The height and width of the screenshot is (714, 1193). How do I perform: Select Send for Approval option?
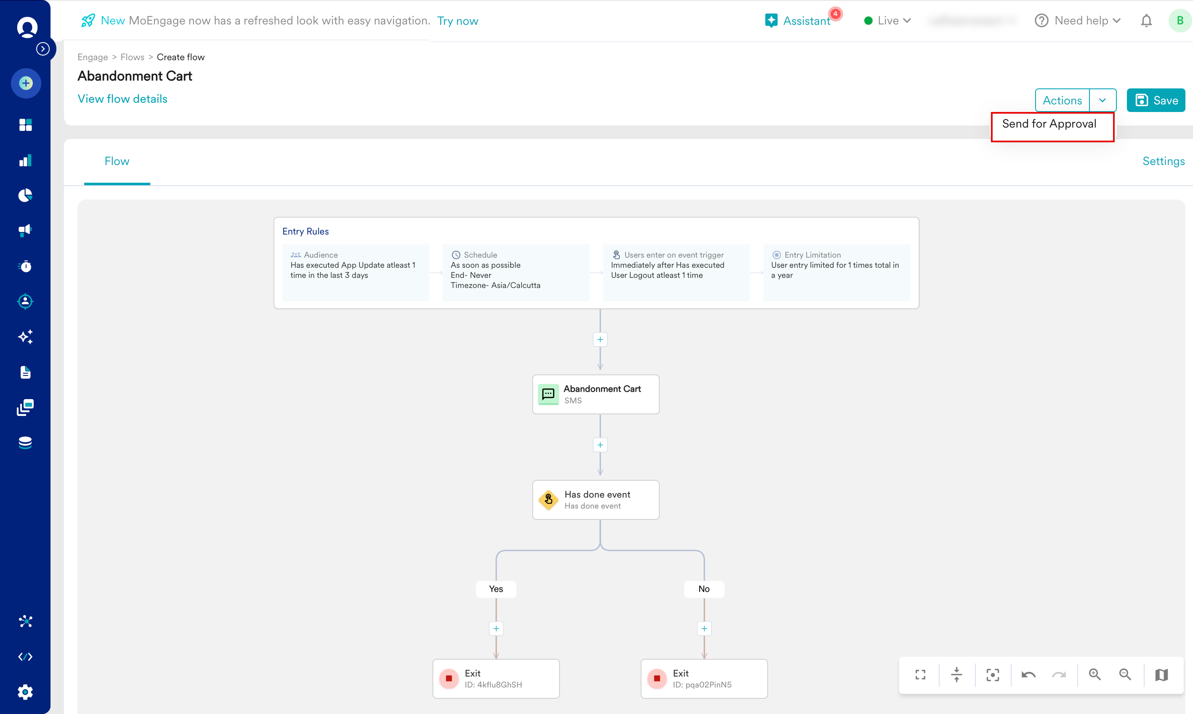pos(1049,124)
